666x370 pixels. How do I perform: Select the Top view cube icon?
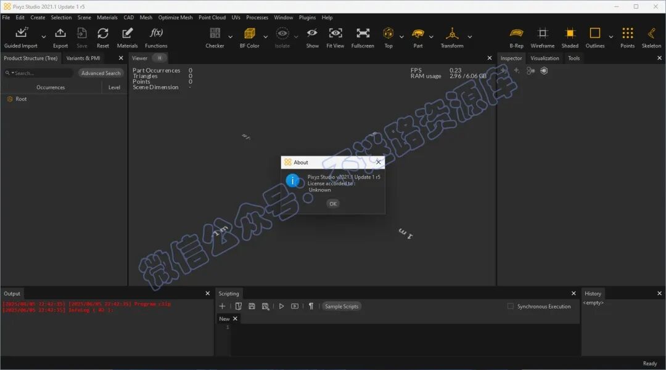pyautogui.click(x=388, y=33)
